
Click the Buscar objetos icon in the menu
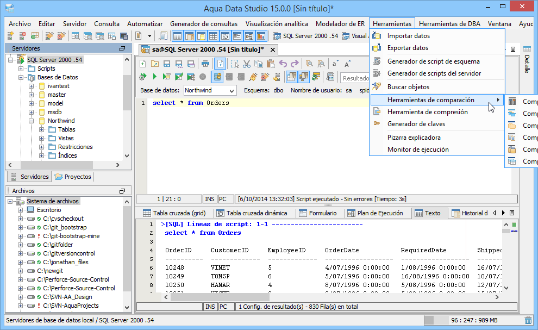[x=377, y=86]
